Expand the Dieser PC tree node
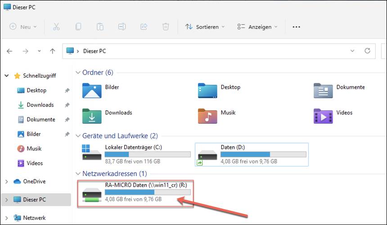This screenshot has height=225, width=387. tap(7, 200)
